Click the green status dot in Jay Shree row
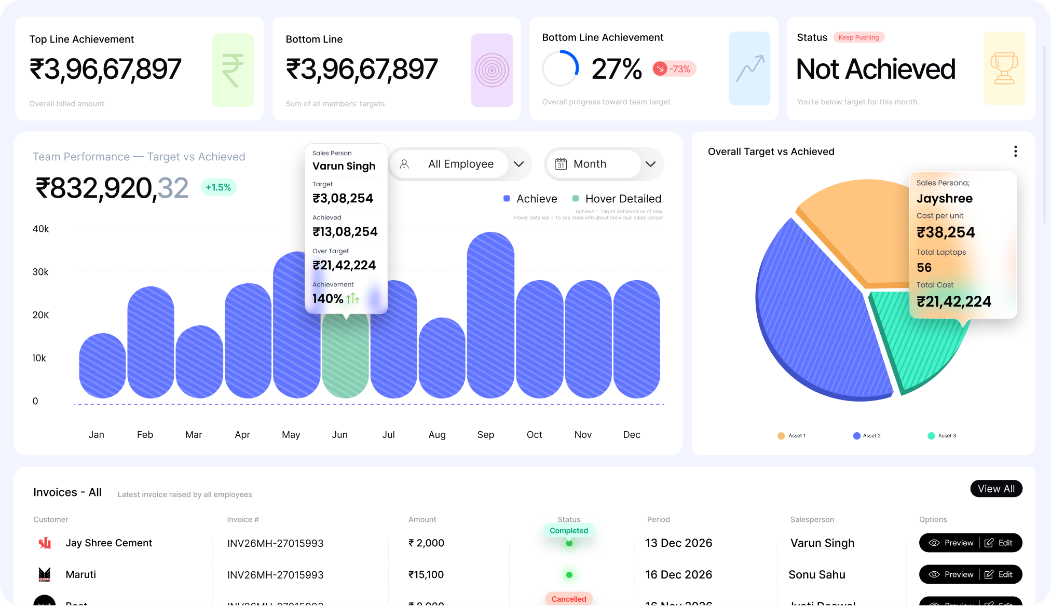The width and height of the screenshot is (1051, 606). click(x=569, y=543)
